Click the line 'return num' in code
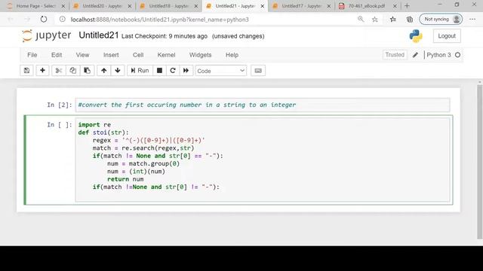This screenshot has width=483, height=271. coord(125,179)
